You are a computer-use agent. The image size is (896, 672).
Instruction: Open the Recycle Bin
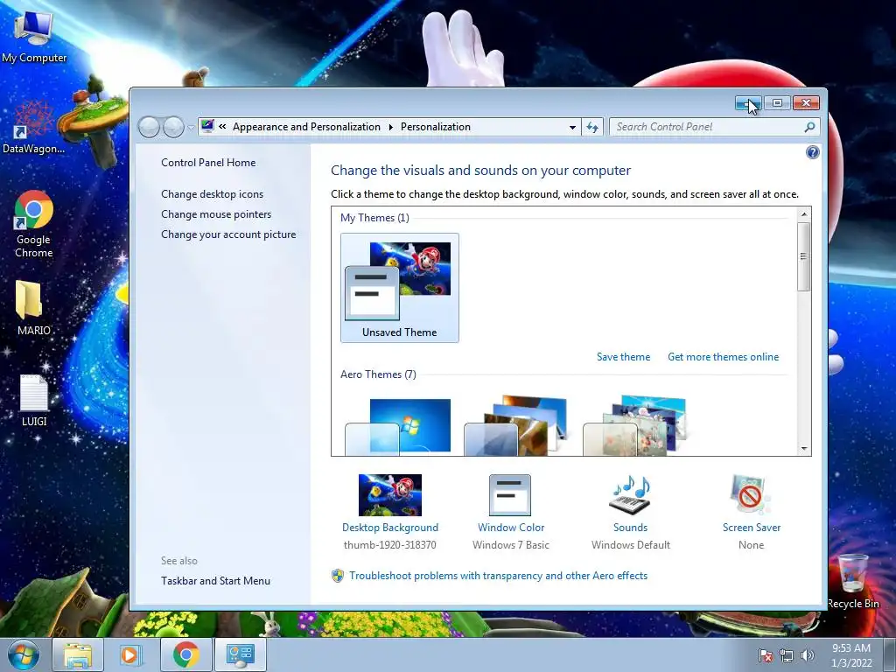pos(852,582)
